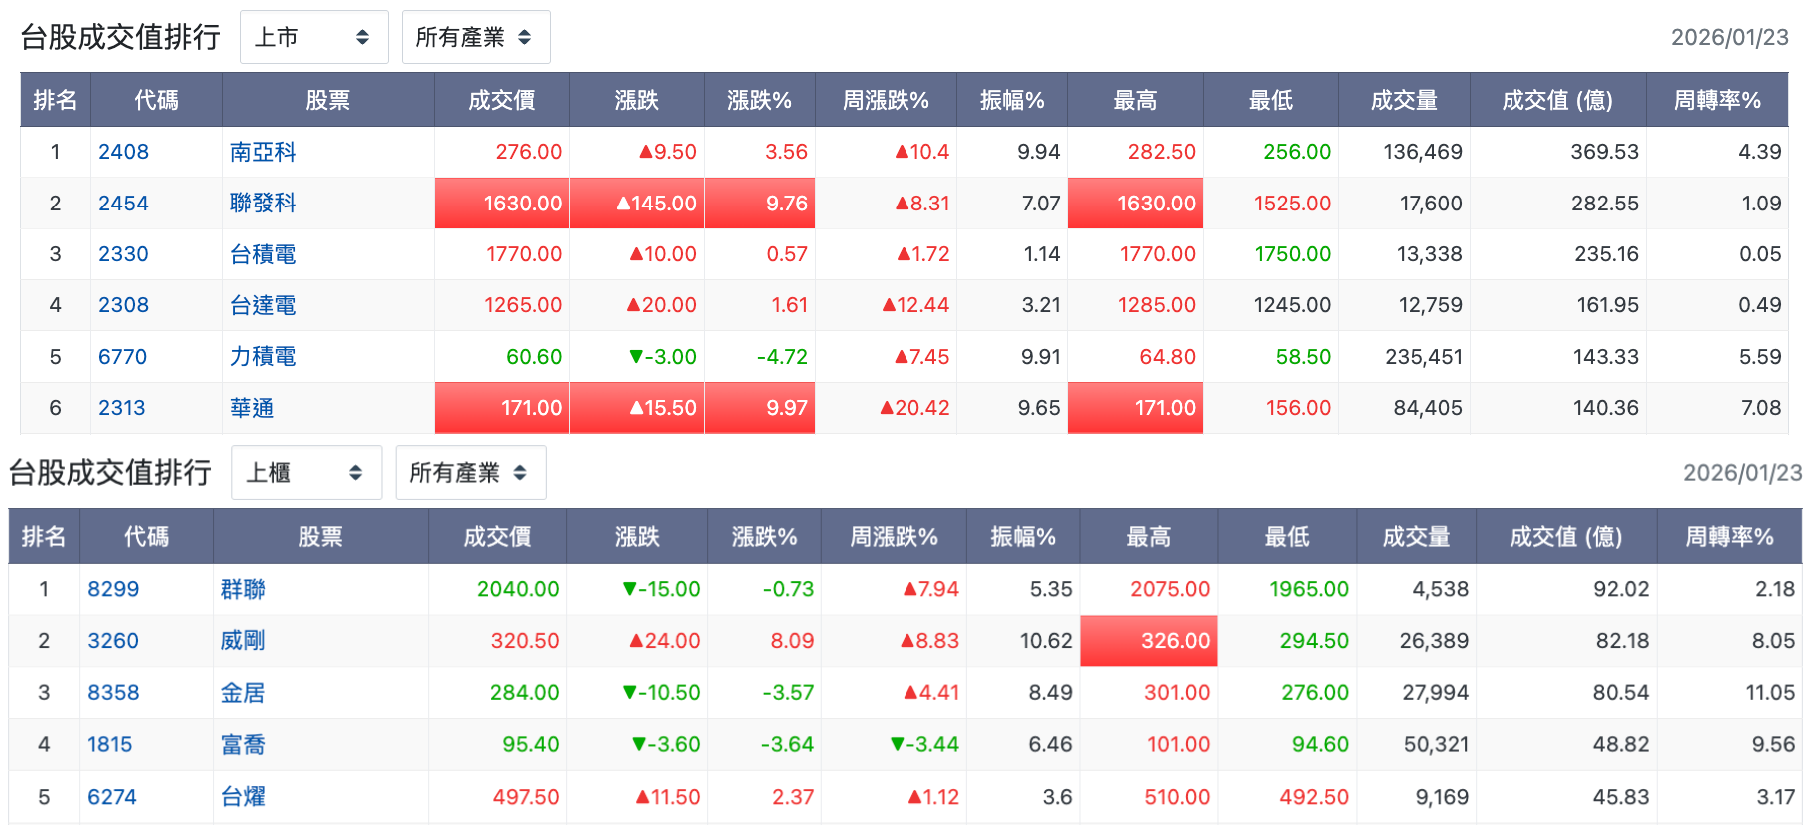
Task: Open the 南亞科 stock link
Action: 263,152
